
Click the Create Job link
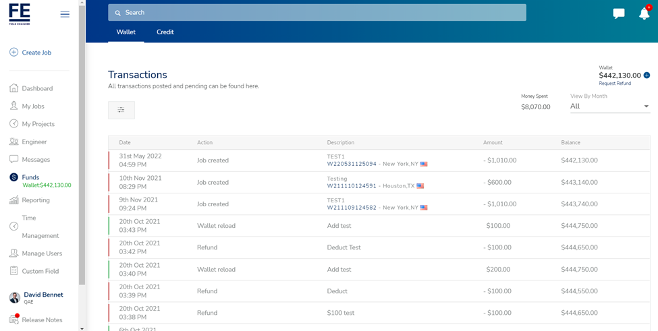pos(36,53)
